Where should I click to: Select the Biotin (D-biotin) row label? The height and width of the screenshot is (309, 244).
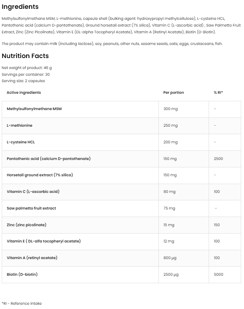[x=22, y=274]
